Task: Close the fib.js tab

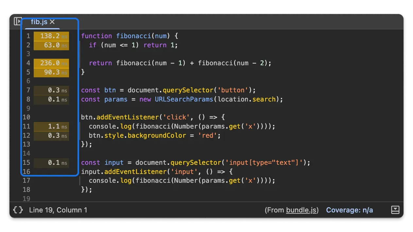Action: coord(52,22)
